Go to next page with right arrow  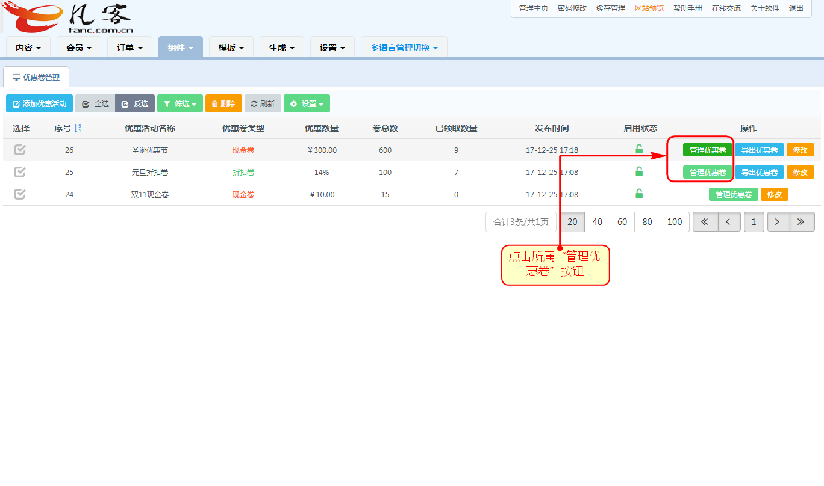coord(778,222)
